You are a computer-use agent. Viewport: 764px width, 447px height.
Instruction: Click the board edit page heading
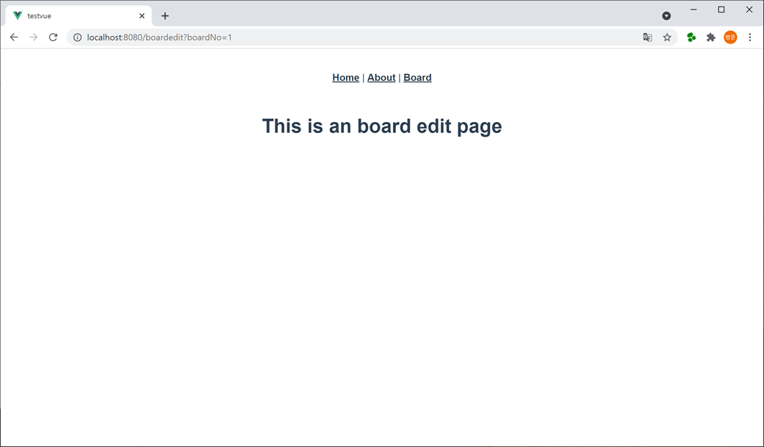point(382,126)
